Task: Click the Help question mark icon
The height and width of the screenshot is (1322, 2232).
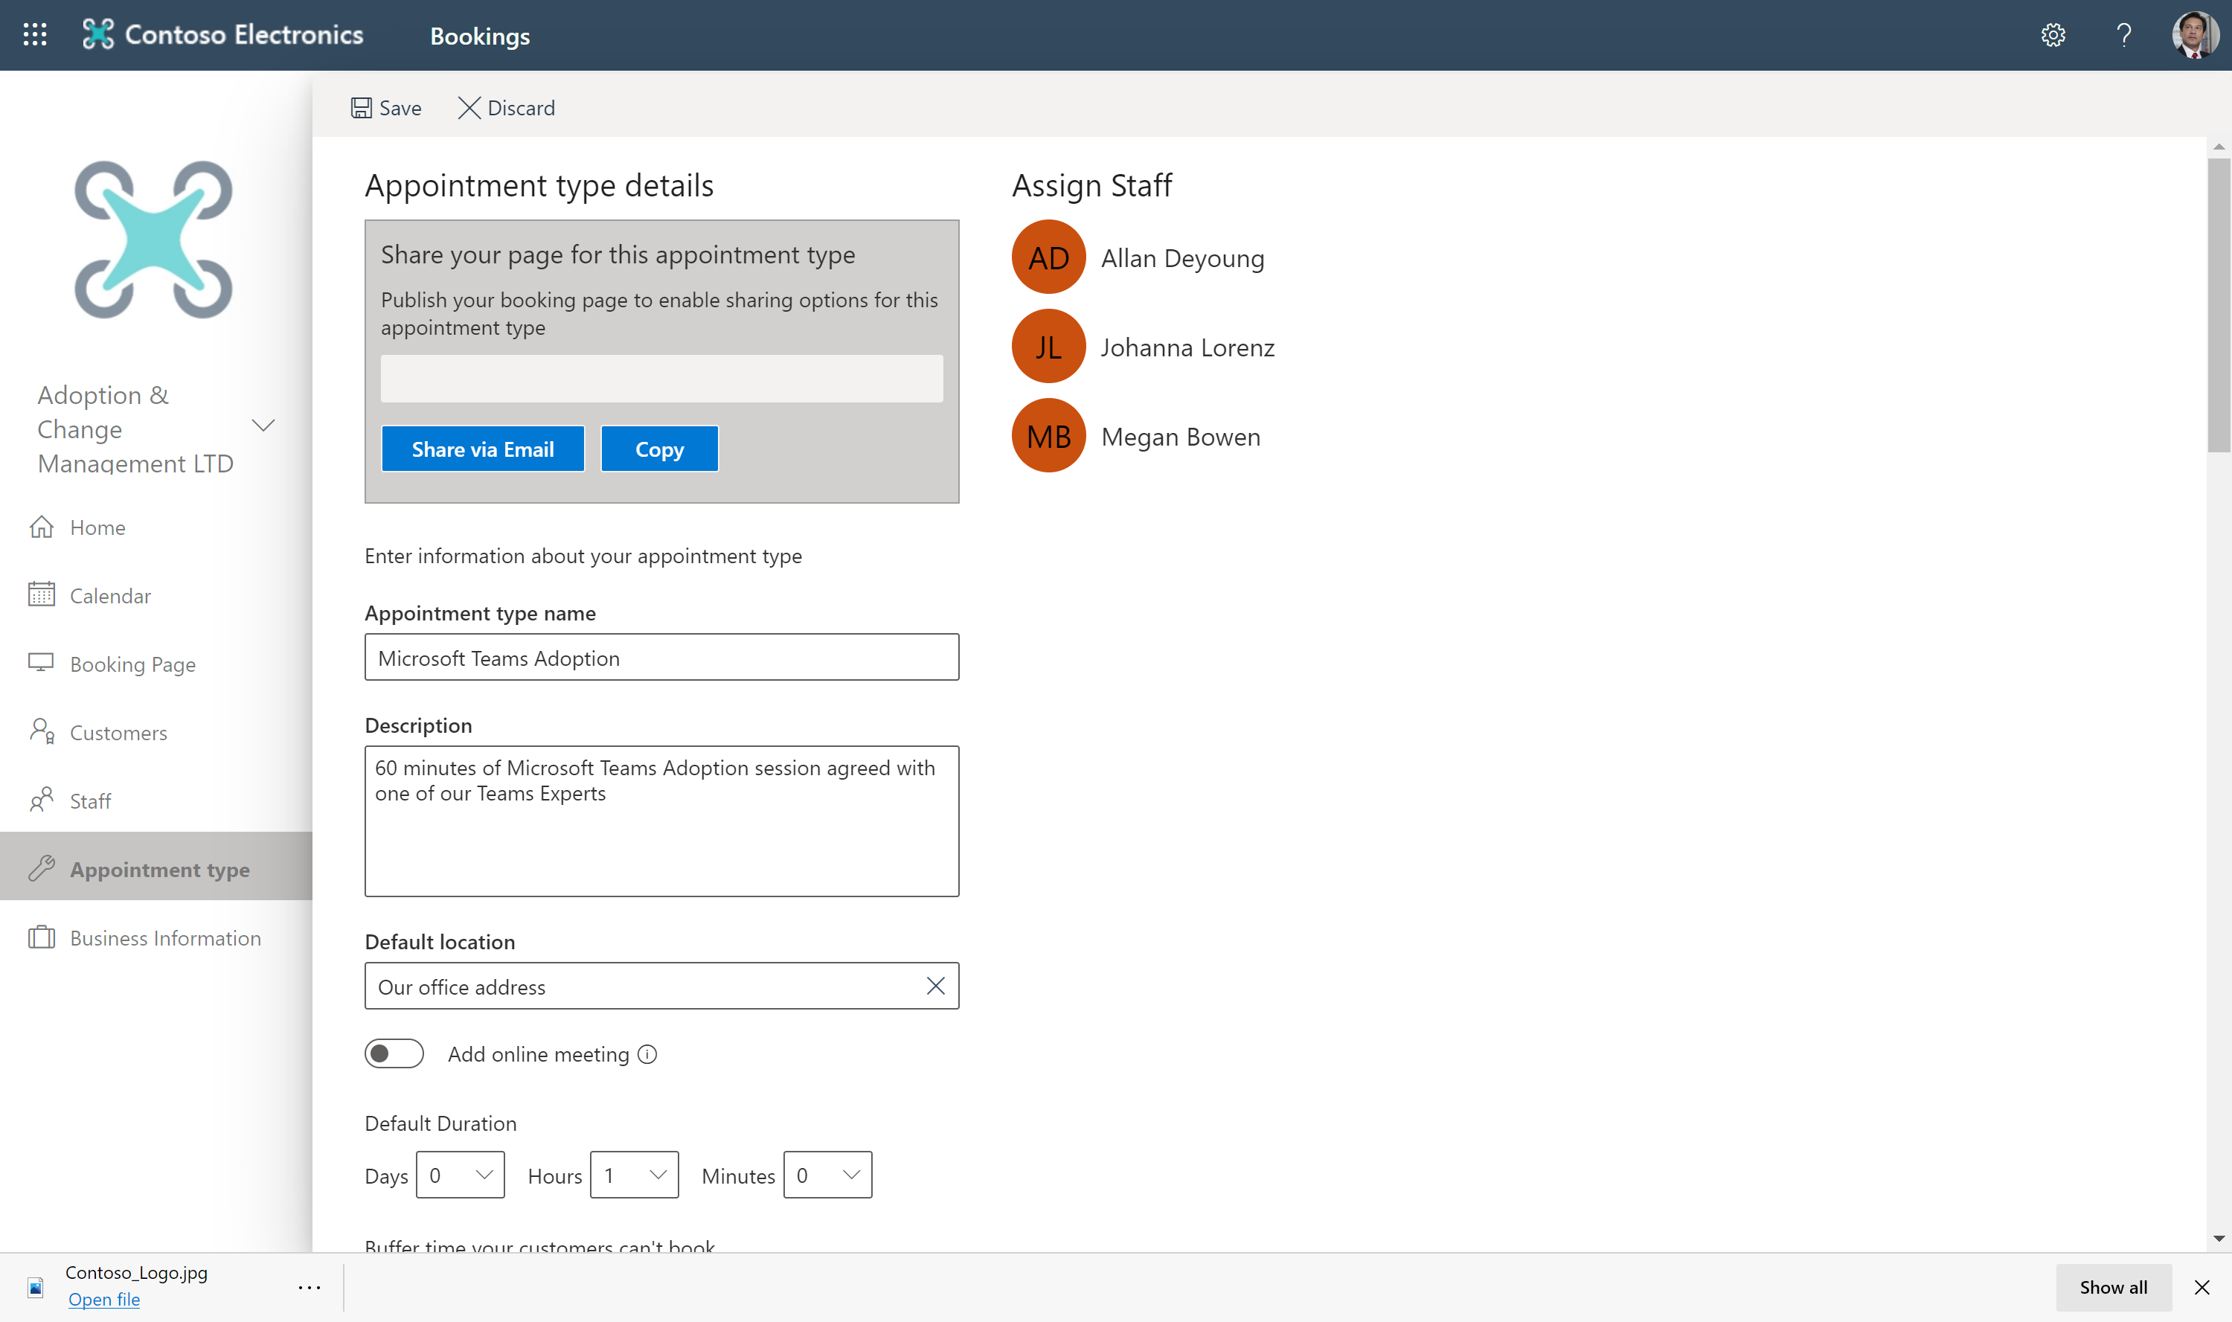Action: [x=2123, y=35]
